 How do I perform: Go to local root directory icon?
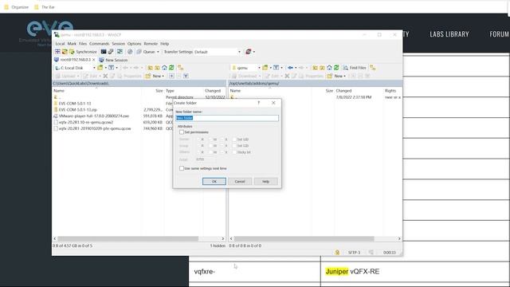coord(157,68)
